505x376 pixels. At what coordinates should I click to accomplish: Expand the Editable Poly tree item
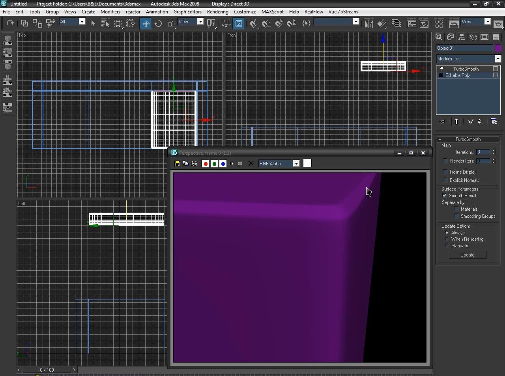click(441, 75)
